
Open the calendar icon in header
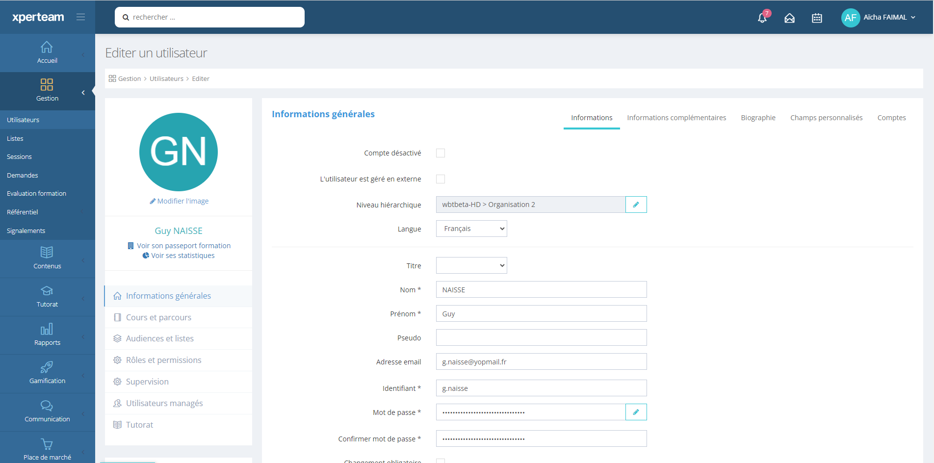817,18
